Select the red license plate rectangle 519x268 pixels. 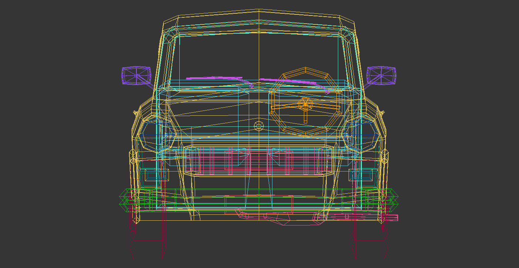pyautogui.click(x=259, y=204)
